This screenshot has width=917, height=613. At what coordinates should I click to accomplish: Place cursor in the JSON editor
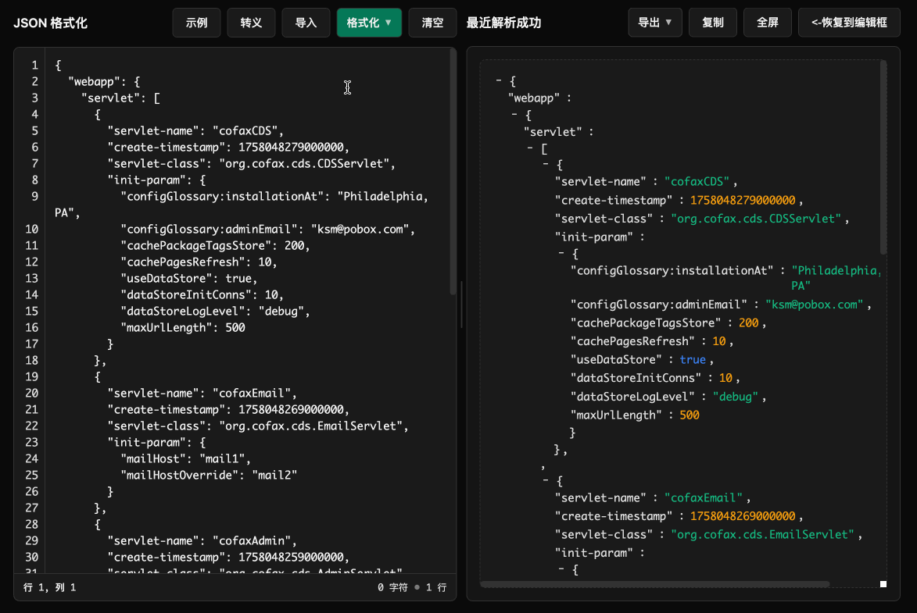point(235,312)
